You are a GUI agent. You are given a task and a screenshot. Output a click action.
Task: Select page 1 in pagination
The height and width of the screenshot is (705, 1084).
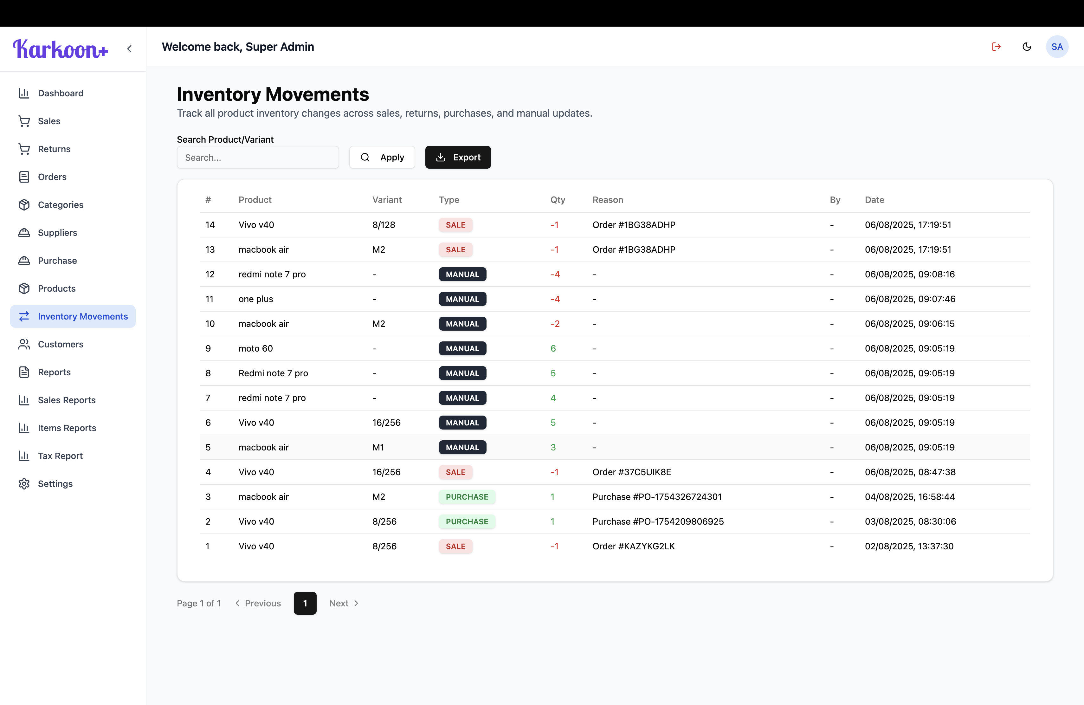(x=305, y=603)
